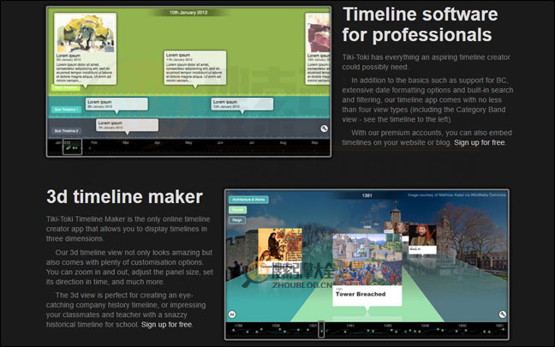The height and width of the screenshot is (347, 555).
Task: Open the 7th January Lorem ipsum card
Action: [127, 125]
